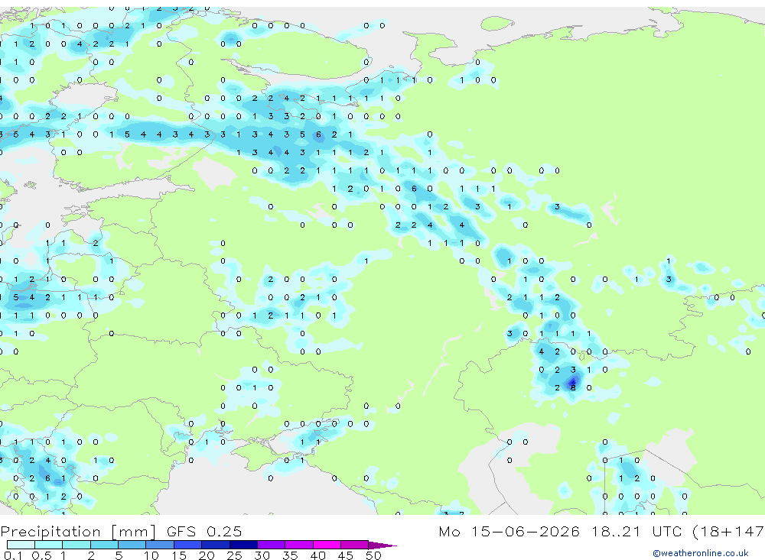This screenshot has height=560, width=765.
Task: Click the '10' label on the legend scale
Action: 151,555
